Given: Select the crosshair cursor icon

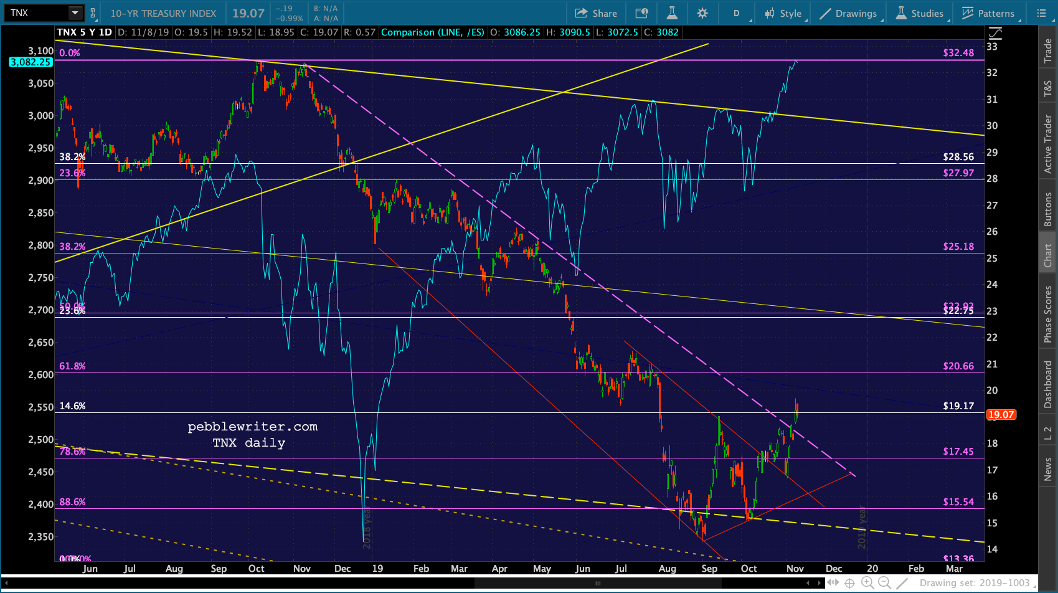Looking at the screenshot, I should pos(849,583).
